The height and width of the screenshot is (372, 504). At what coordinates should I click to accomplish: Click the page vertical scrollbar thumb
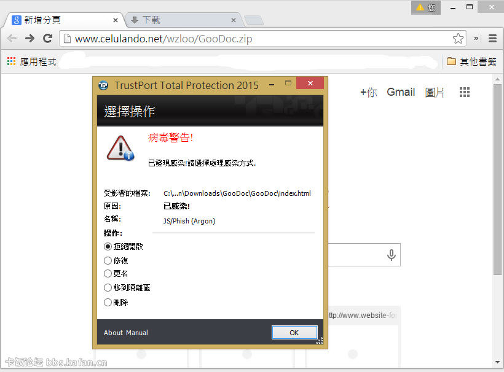[x=498, y=180]
